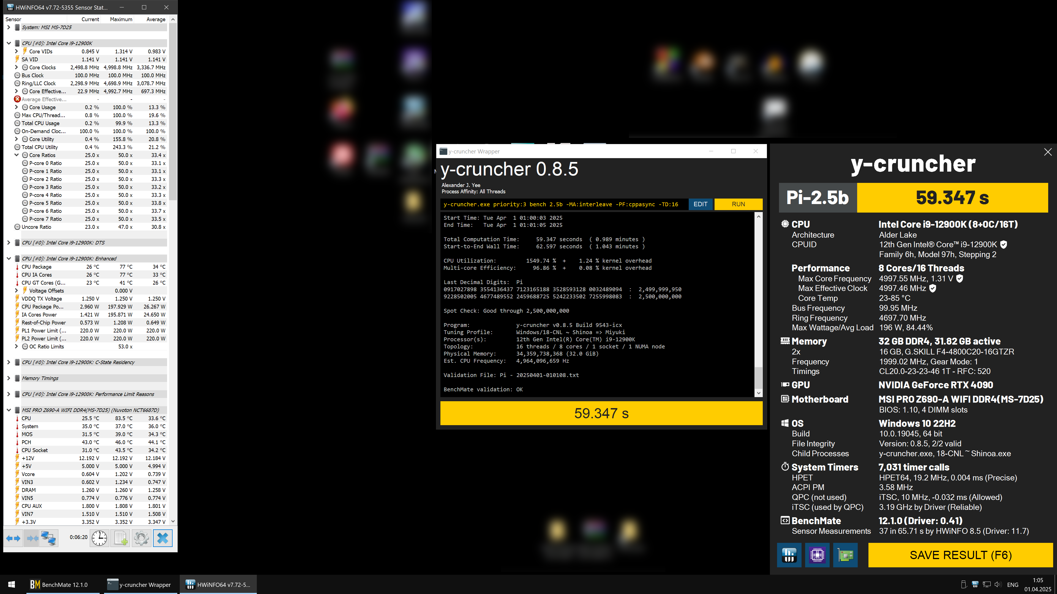The image size is (1057, 594).
Task: Click HWiNFO tray icon in system tray
Action: point(975,584)
